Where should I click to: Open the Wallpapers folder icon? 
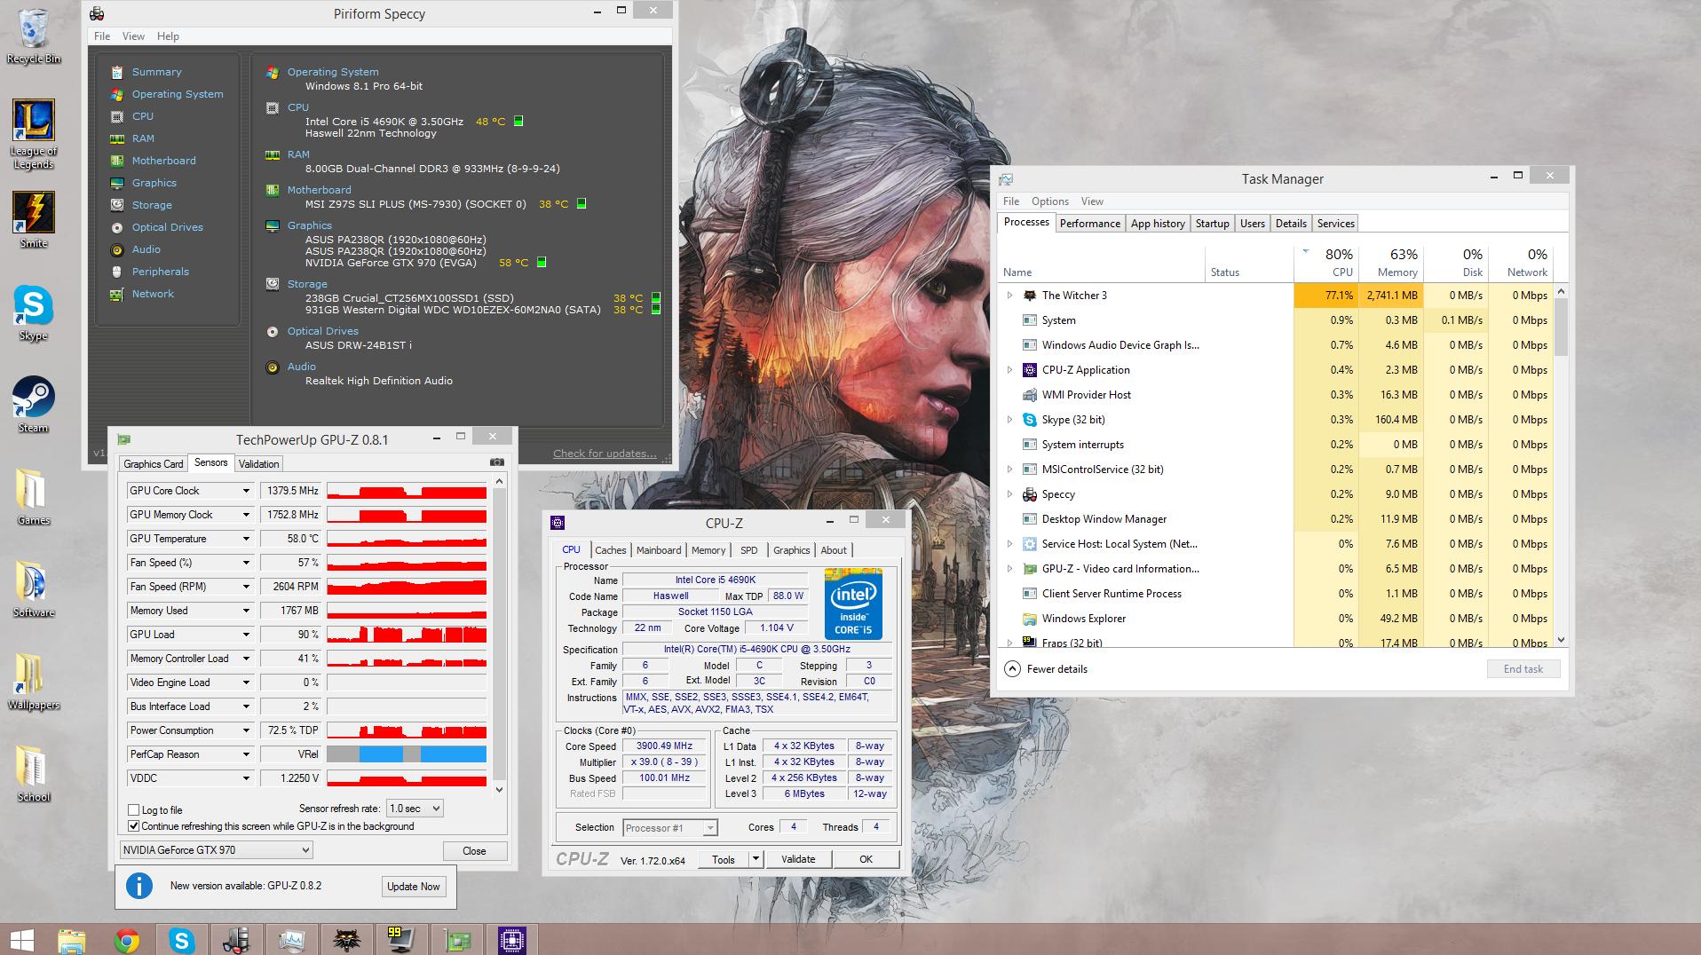(34, 682)
